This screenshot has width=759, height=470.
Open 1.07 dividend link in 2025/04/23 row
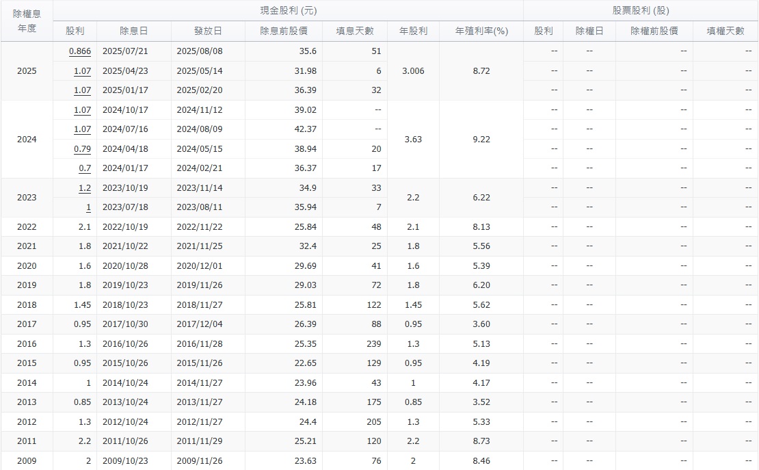click(x=82, y=71)
